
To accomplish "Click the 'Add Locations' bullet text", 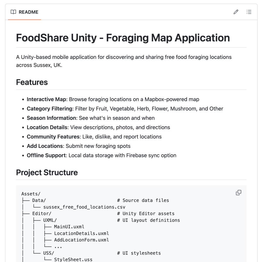I will (79, 146).
